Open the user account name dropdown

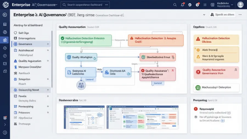click(x=232, y=5)
